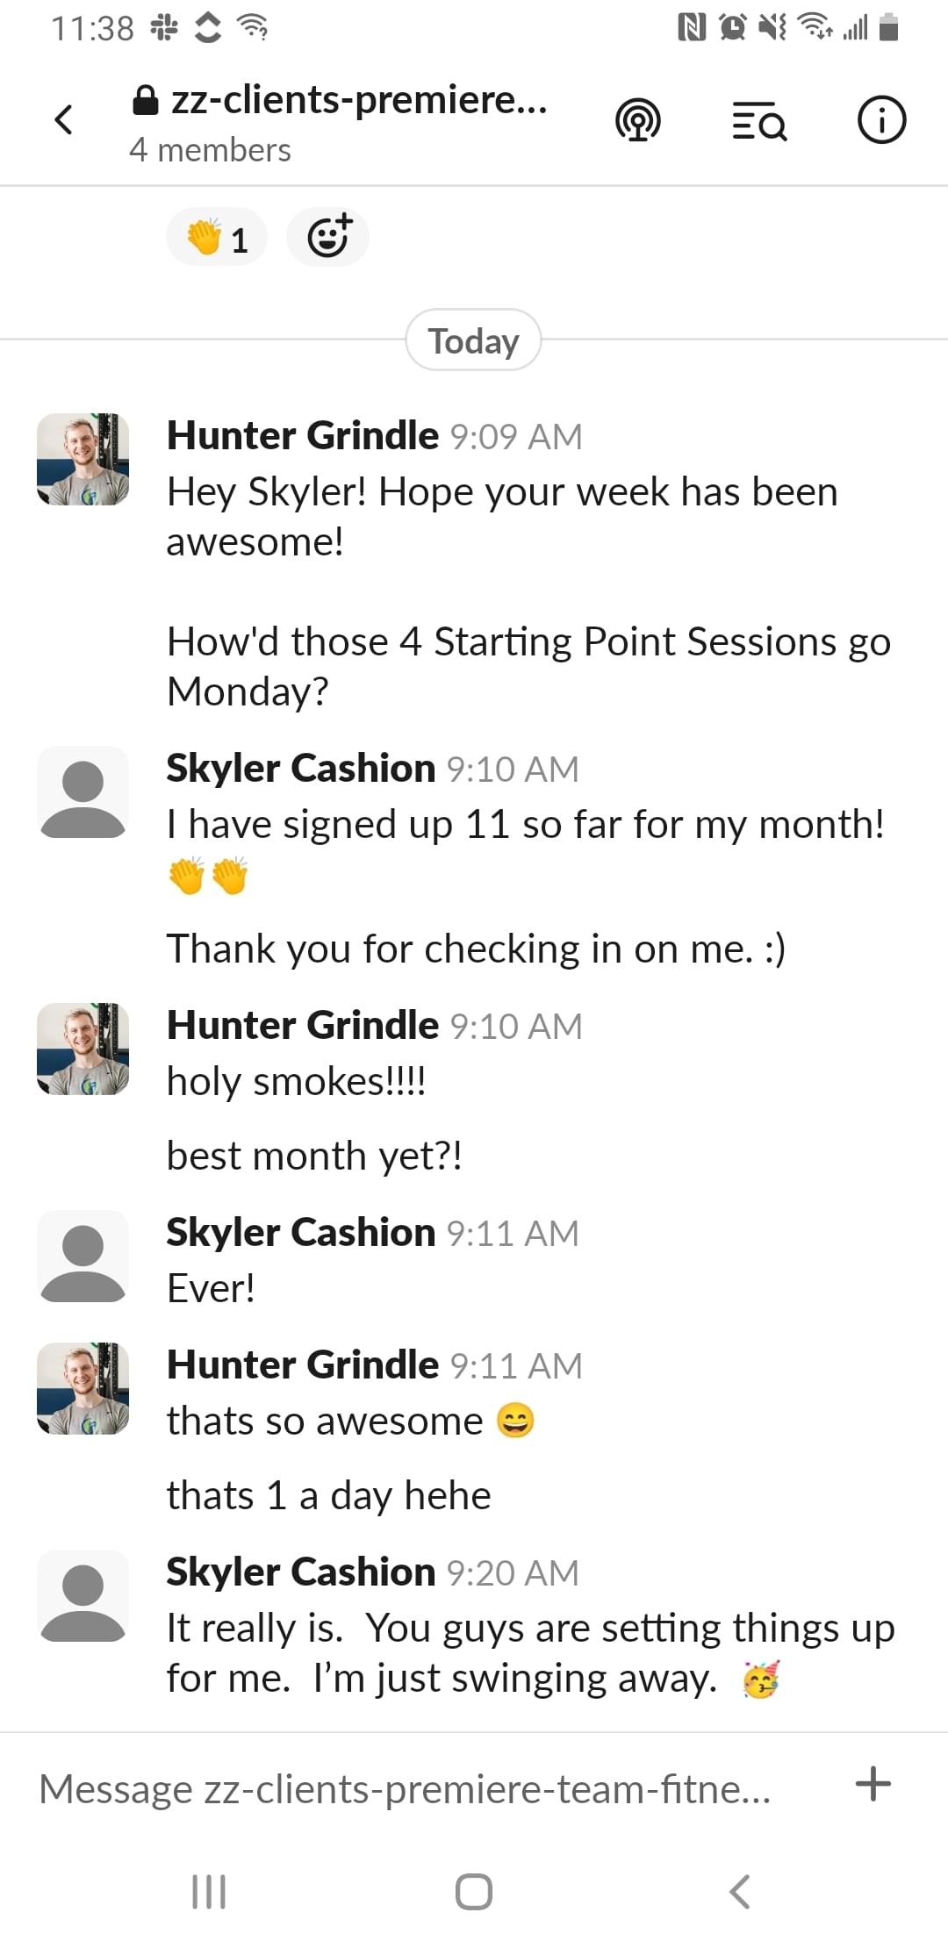This screenshot has width=948, height=1948.
Task: Select the 'Ever!' message from Skyler
Action: coord(212,1288)
